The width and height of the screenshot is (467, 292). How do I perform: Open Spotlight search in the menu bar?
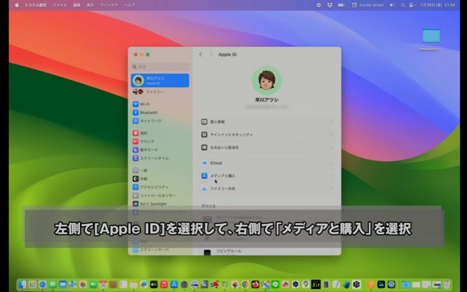403,5
